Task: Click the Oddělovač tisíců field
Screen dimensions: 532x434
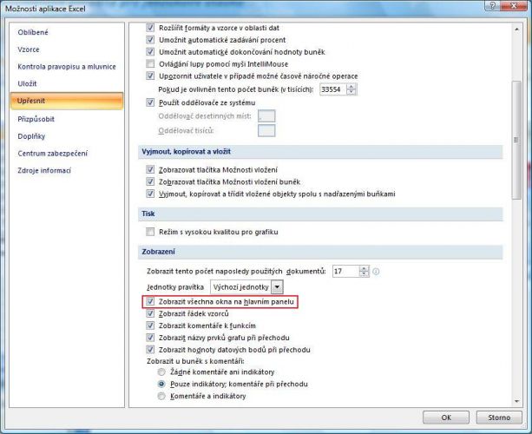Action: (266, 130)
